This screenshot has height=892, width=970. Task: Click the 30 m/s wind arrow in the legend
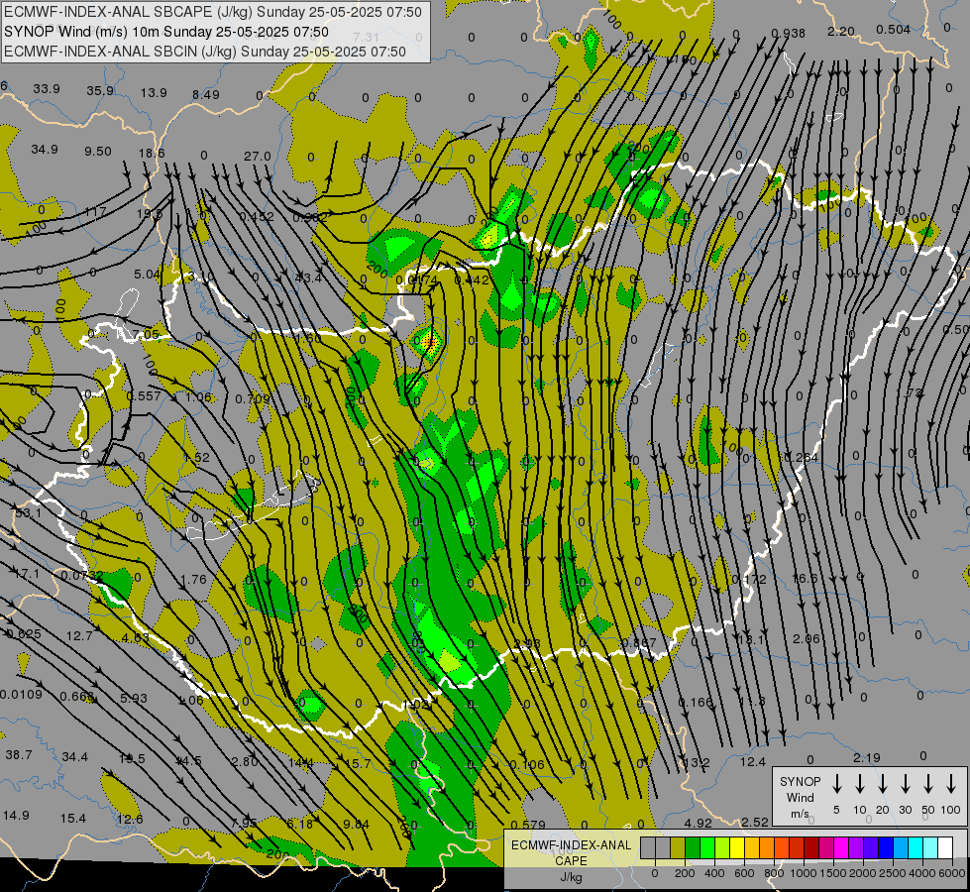905,784
